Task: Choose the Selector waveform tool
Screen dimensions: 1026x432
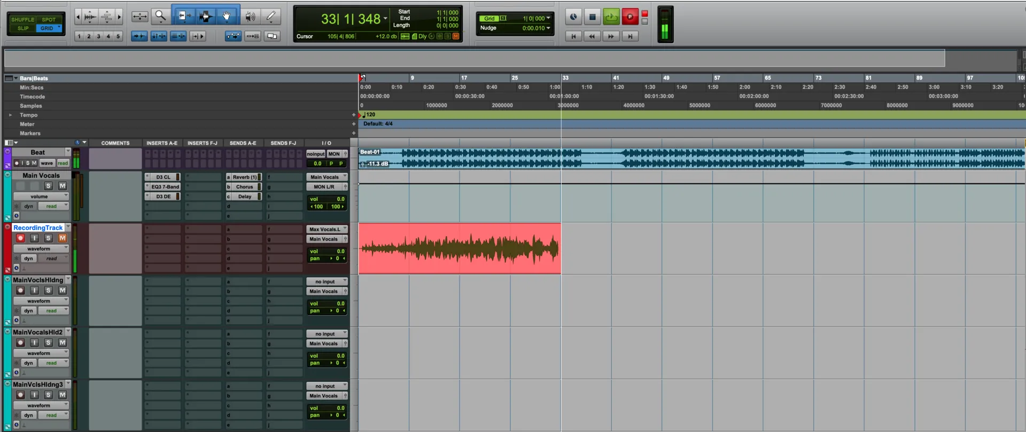Action: point(205,17)
